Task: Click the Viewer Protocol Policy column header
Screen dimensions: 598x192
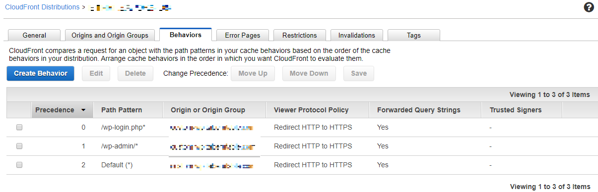Action: pyautogui.click(x=311, y=110)
